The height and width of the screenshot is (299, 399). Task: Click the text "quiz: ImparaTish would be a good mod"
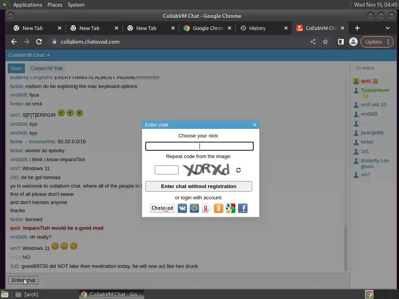[57, 228]
